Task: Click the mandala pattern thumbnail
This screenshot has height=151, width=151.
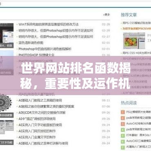Action: point(6,102)
